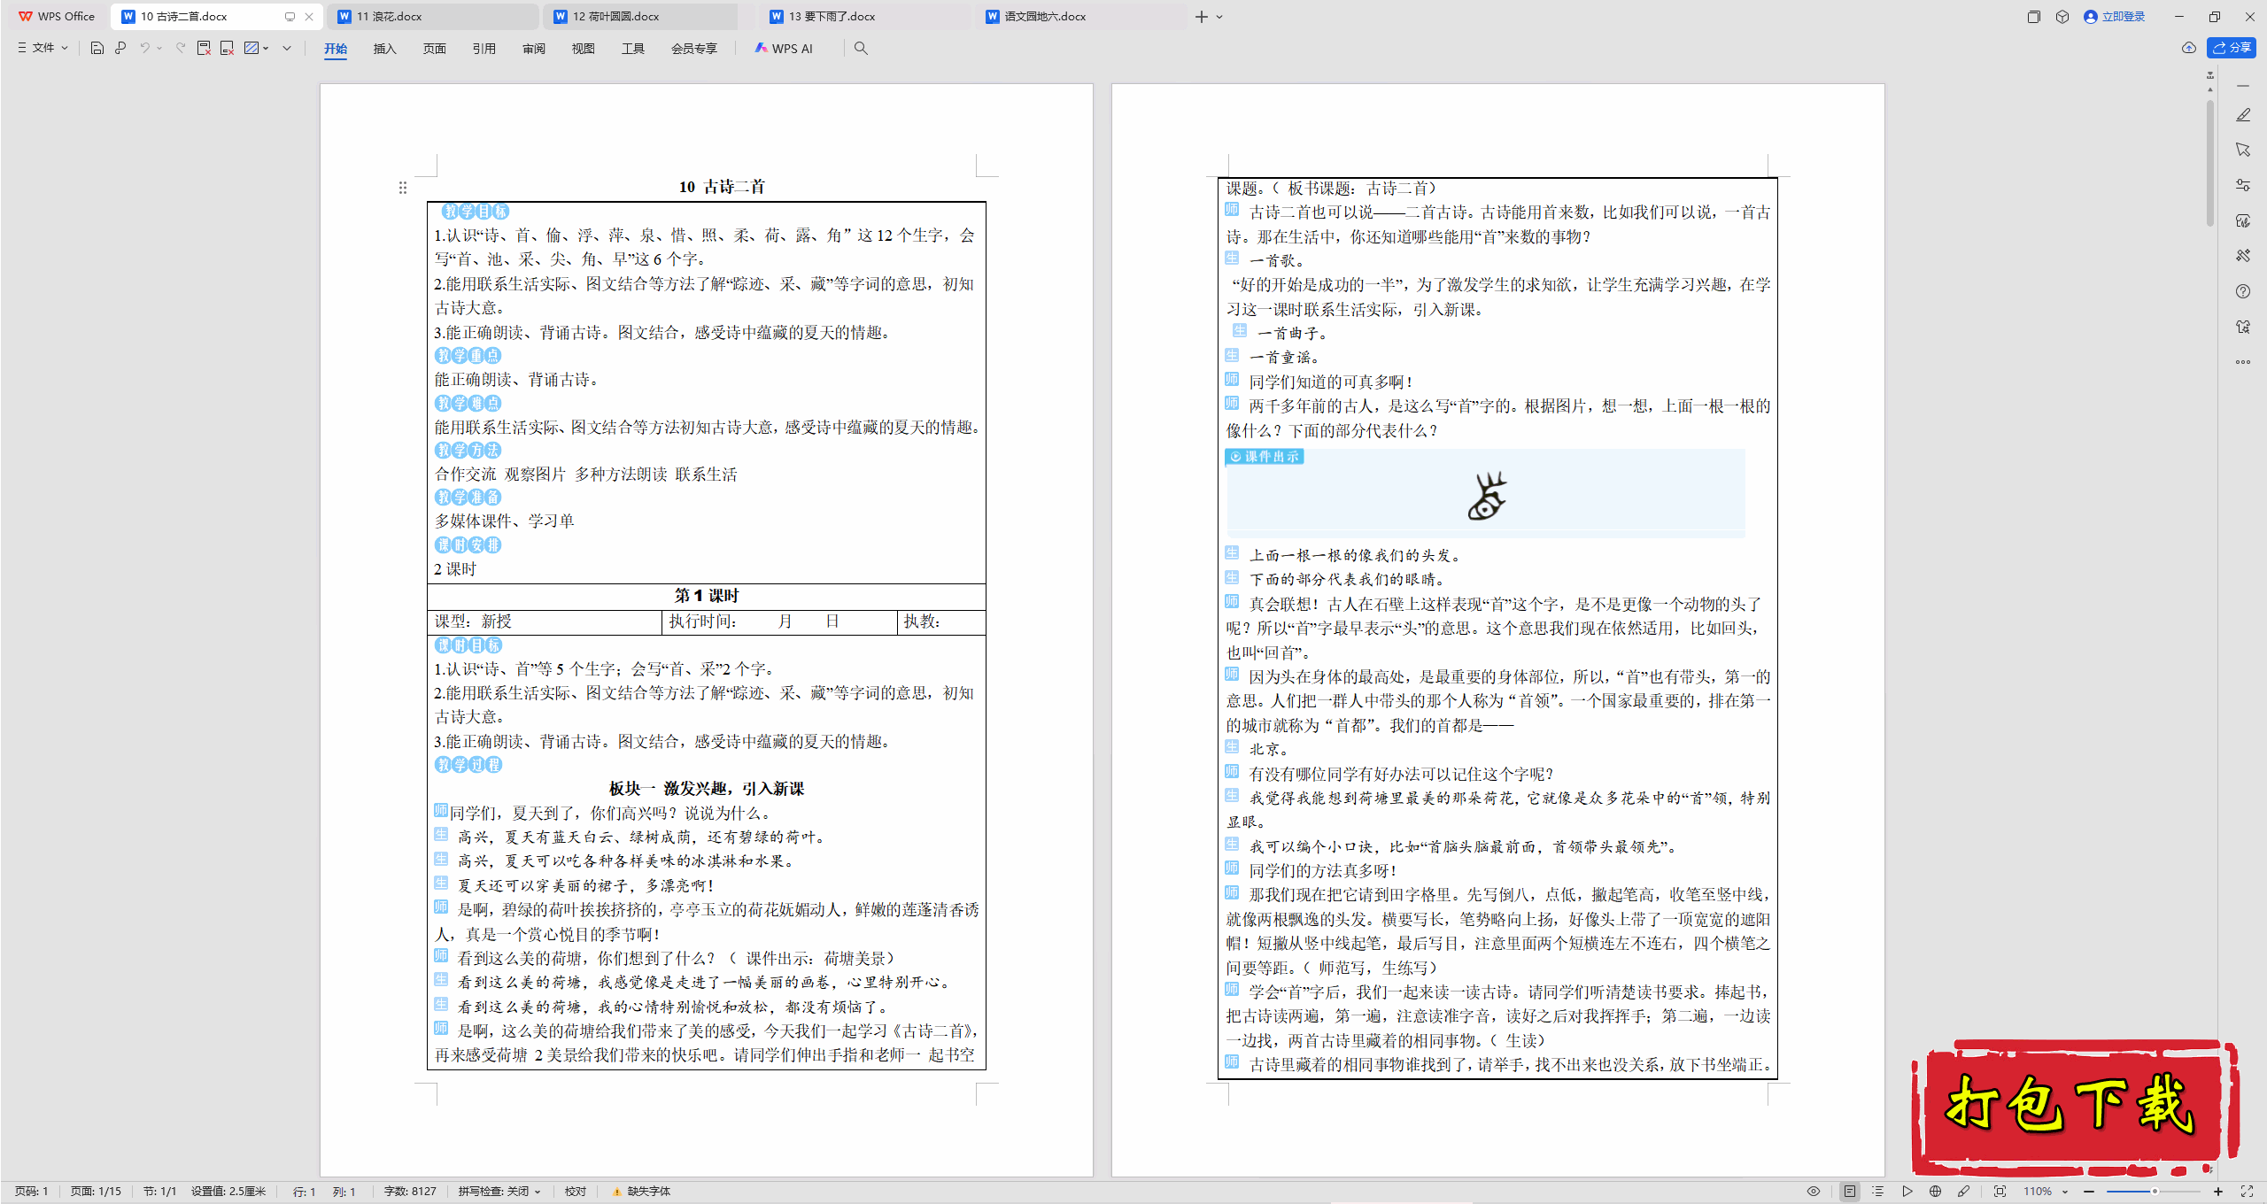Open the 插入 ribbon tab
2267x1204 pixels.
pos(384,48)
